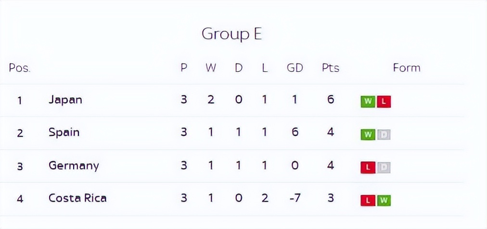This screenshot has height=229, width=487.
Task: Open the Japan team link
Action: point(65,100)
